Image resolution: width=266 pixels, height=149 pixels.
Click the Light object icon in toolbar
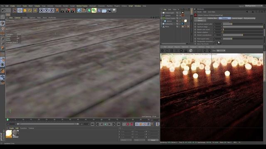(114, 10)
